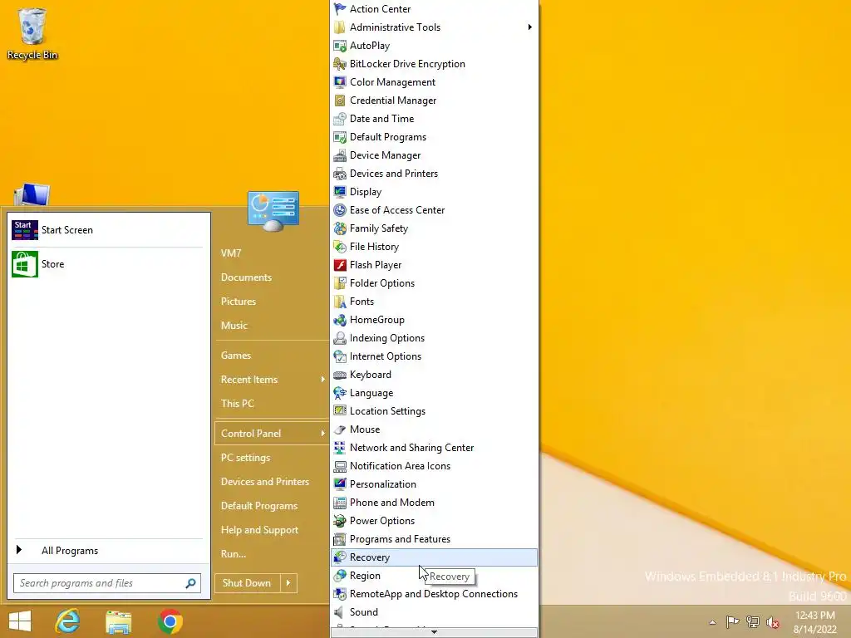
Task: Expand Administrative Tools submenu arrow
Action: (529, 27)
